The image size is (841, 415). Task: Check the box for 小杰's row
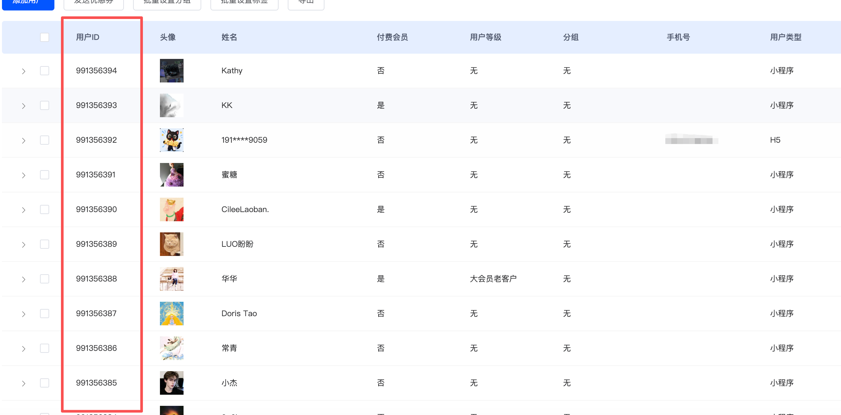coord(45,383)
